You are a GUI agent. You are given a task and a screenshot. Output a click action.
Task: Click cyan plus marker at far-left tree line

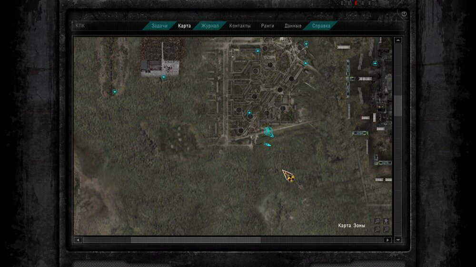tap(114, 92)
